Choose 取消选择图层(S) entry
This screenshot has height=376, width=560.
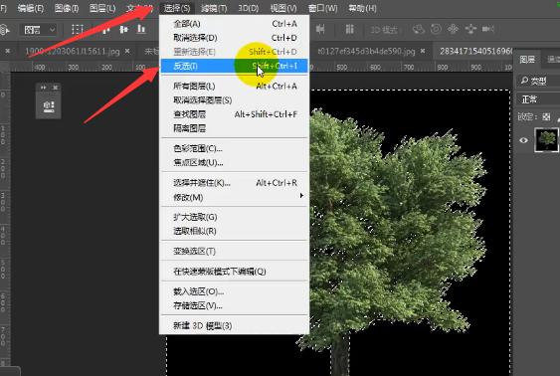click(x=235, y=100)
